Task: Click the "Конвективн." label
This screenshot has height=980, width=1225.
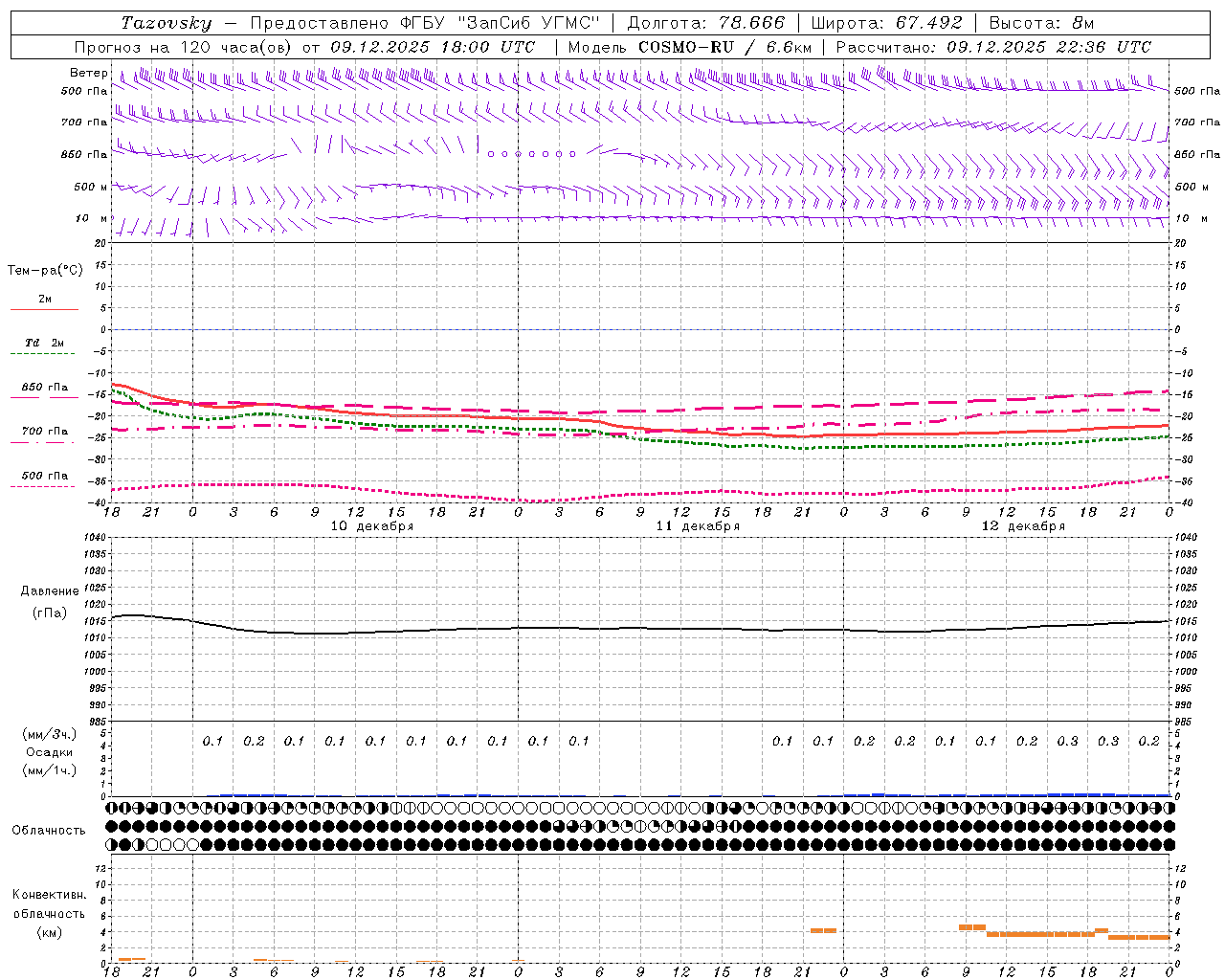Action: click(50, 895)
